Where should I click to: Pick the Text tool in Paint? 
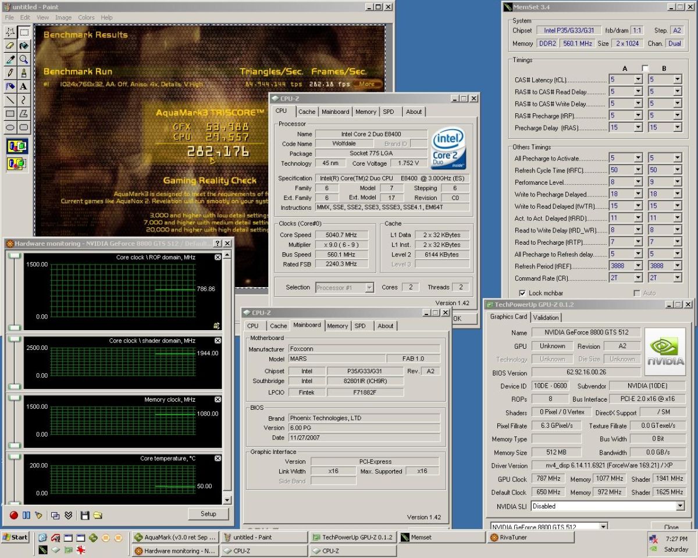(x=24, y=87)
